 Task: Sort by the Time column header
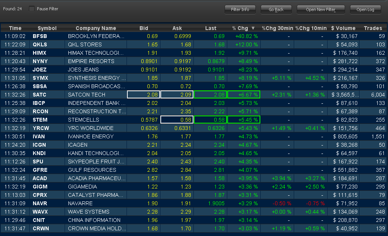click(15, 28)
